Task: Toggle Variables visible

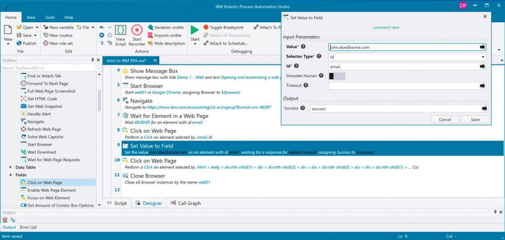Action: 166,28
